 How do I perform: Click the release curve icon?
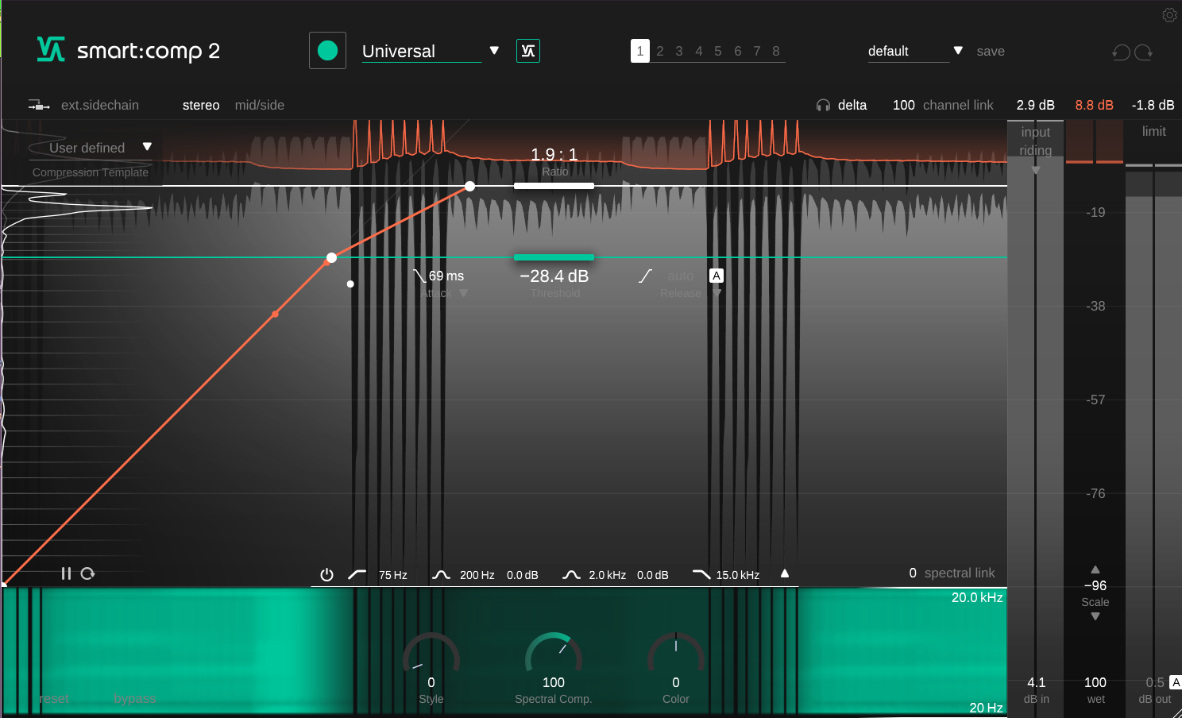645,276
